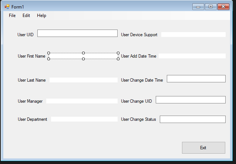This screenshot has width=236, height=164.
Task: Open the Edit menu
Action: tap(26, 16)
